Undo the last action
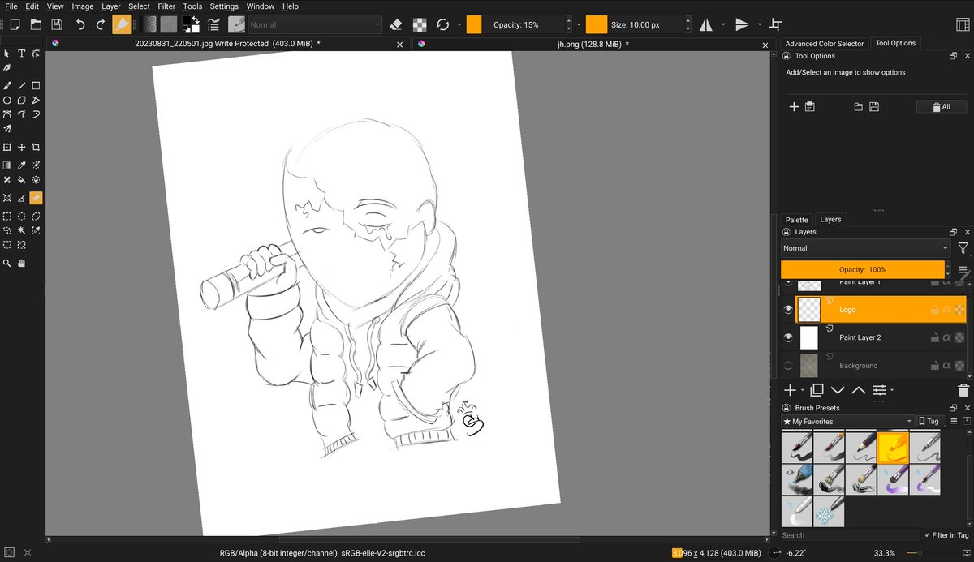 point(80,25)
